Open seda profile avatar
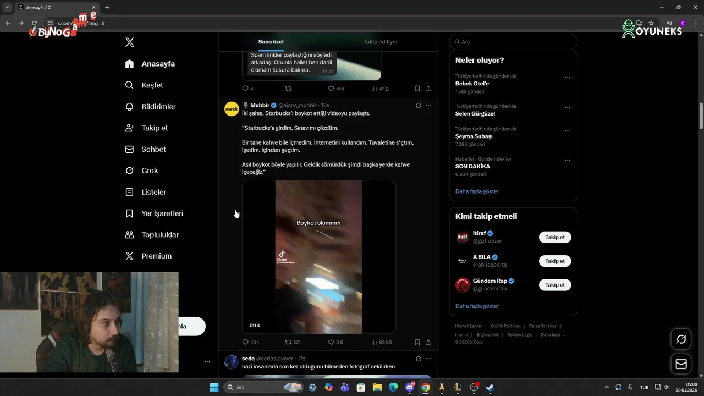The width and height of the screenshot is (704, 396). coord(232,362)
